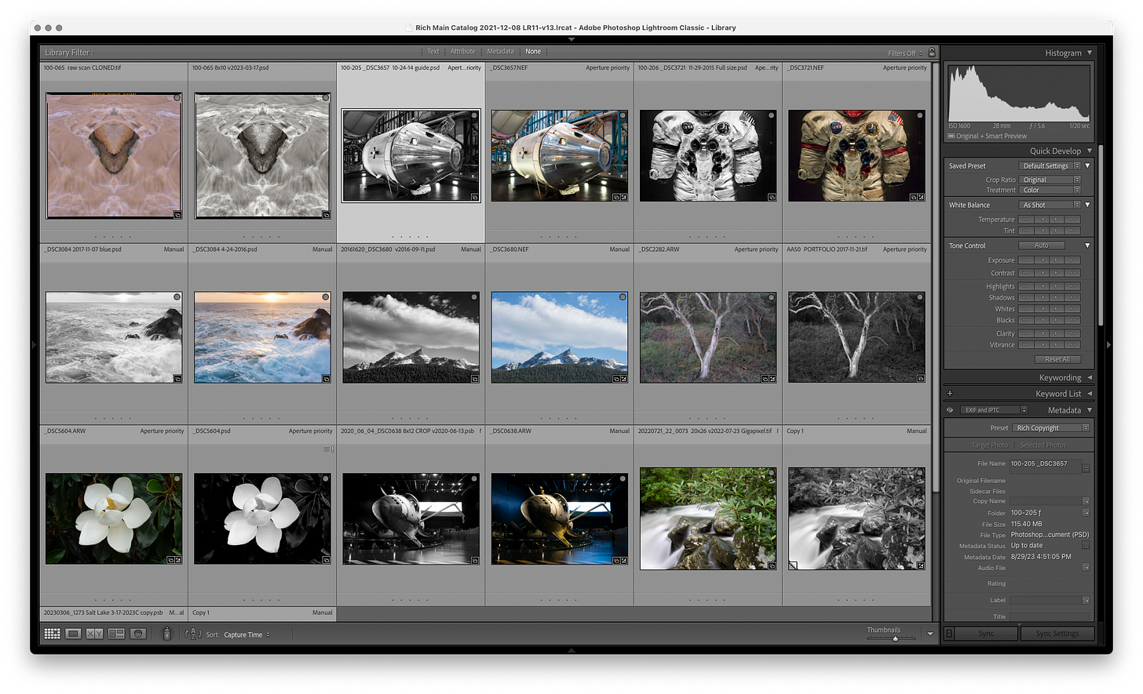
Task: Switch to Loupe view in the toolbar
Action: click(73, 634)
